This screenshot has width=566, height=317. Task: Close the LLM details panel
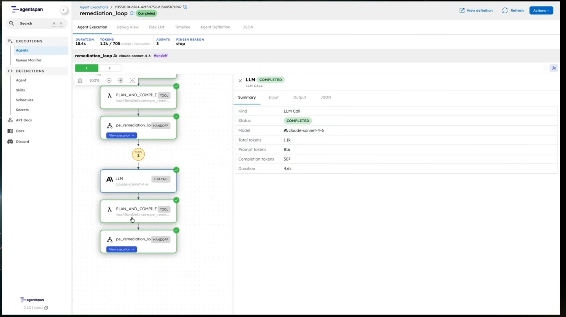click(x=241, y=81)
